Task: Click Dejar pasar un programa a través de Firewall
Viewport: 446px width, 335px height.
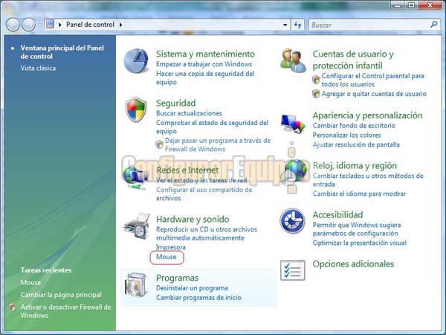Action: point(218,144)
